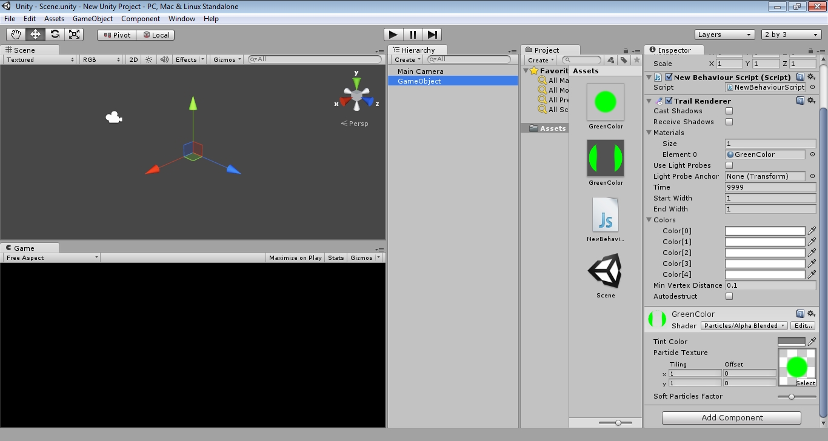Image resolution: width=828 pixels, height=441 pixels.
Task: Enable Receive Shadows checkbox
Action: [729, 122]
